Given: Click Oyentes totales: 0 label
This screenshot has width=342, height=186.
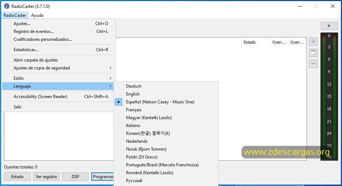Looking at the screenshot, I should coord(21,167).
